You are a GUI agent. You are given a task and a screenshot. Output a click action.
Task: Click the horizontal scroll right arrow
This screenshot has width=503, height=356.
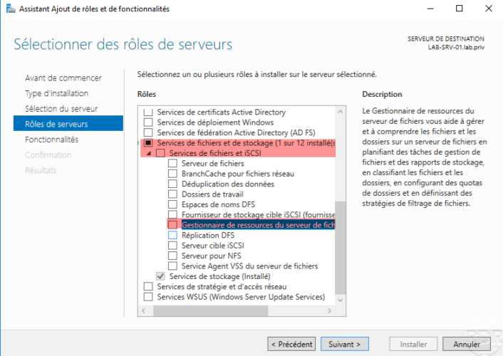[x=329, y=310]
